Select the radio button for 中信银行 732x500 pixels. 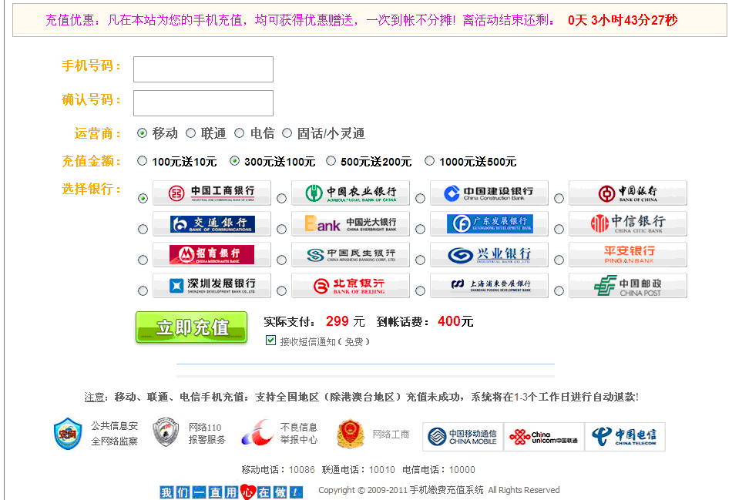coord(559,230)
